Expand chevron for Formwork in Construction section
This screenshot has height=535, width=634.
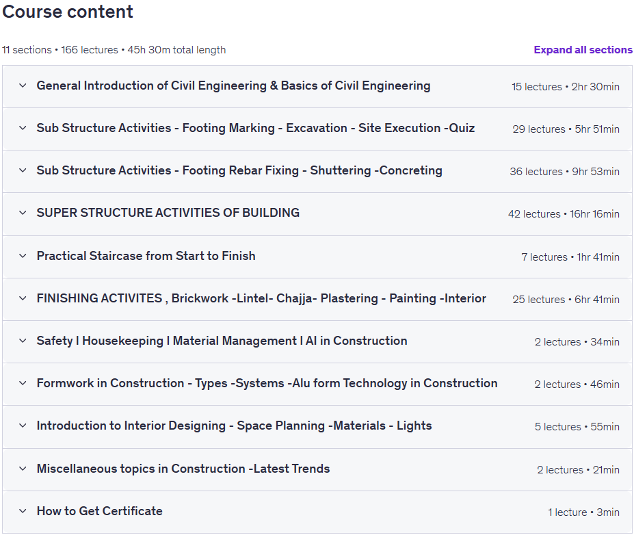coord(23,383)
